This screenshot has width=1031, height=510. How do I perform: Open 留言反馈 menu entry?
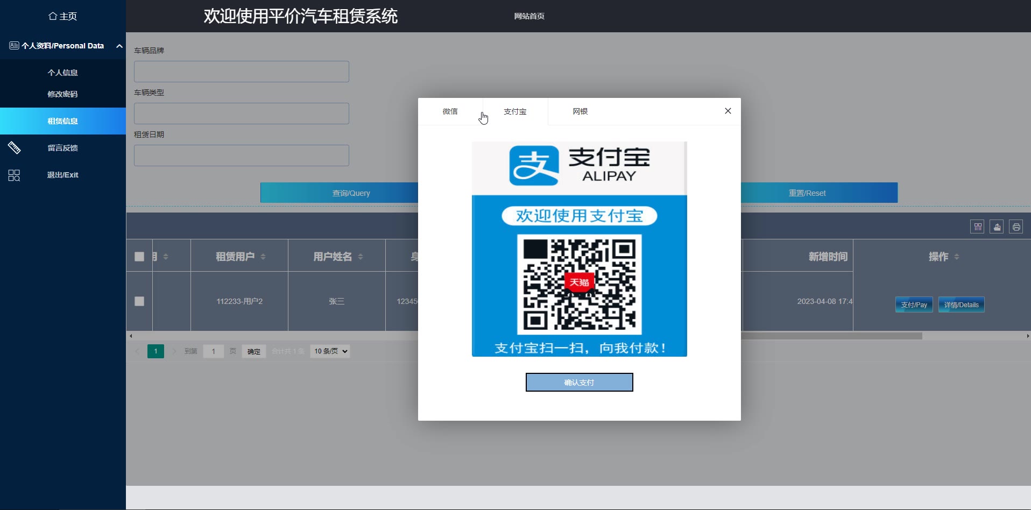[62, 148]
